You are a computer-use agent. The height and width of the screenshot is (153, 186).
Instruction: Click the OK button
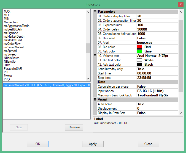[37, 144]
